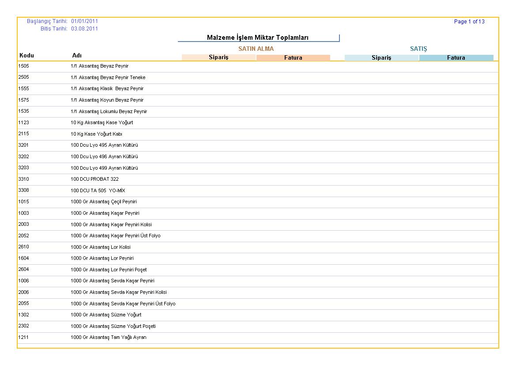Click '1000 Gr Aksantaş Kaşar Peyniri' name
This screenshot has width=516, height=365.
click(x=105, y=213)
